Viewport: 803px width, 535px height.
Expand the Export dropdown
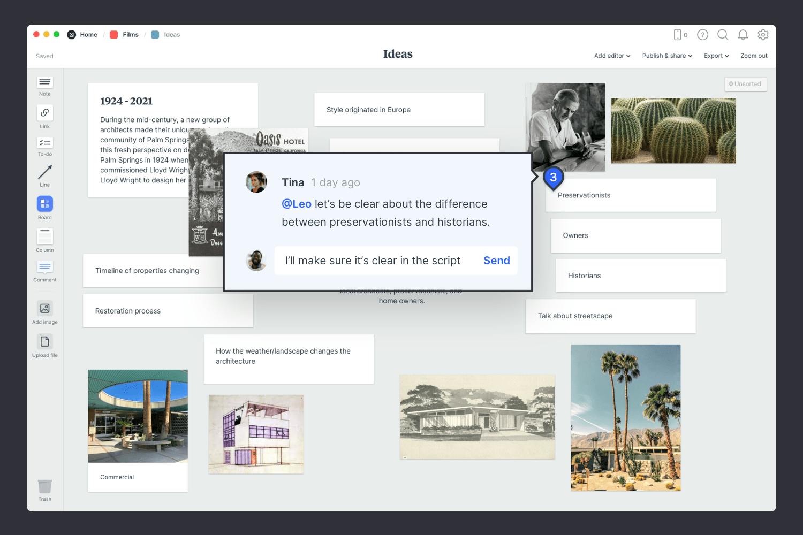point(716,56)
